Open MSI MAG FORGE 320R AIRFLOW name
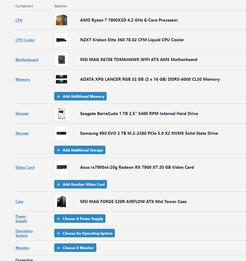 tap(133, 202)
